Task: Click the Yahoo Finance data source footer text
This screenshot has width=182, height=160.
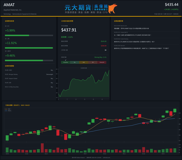Action: point(78,157)
